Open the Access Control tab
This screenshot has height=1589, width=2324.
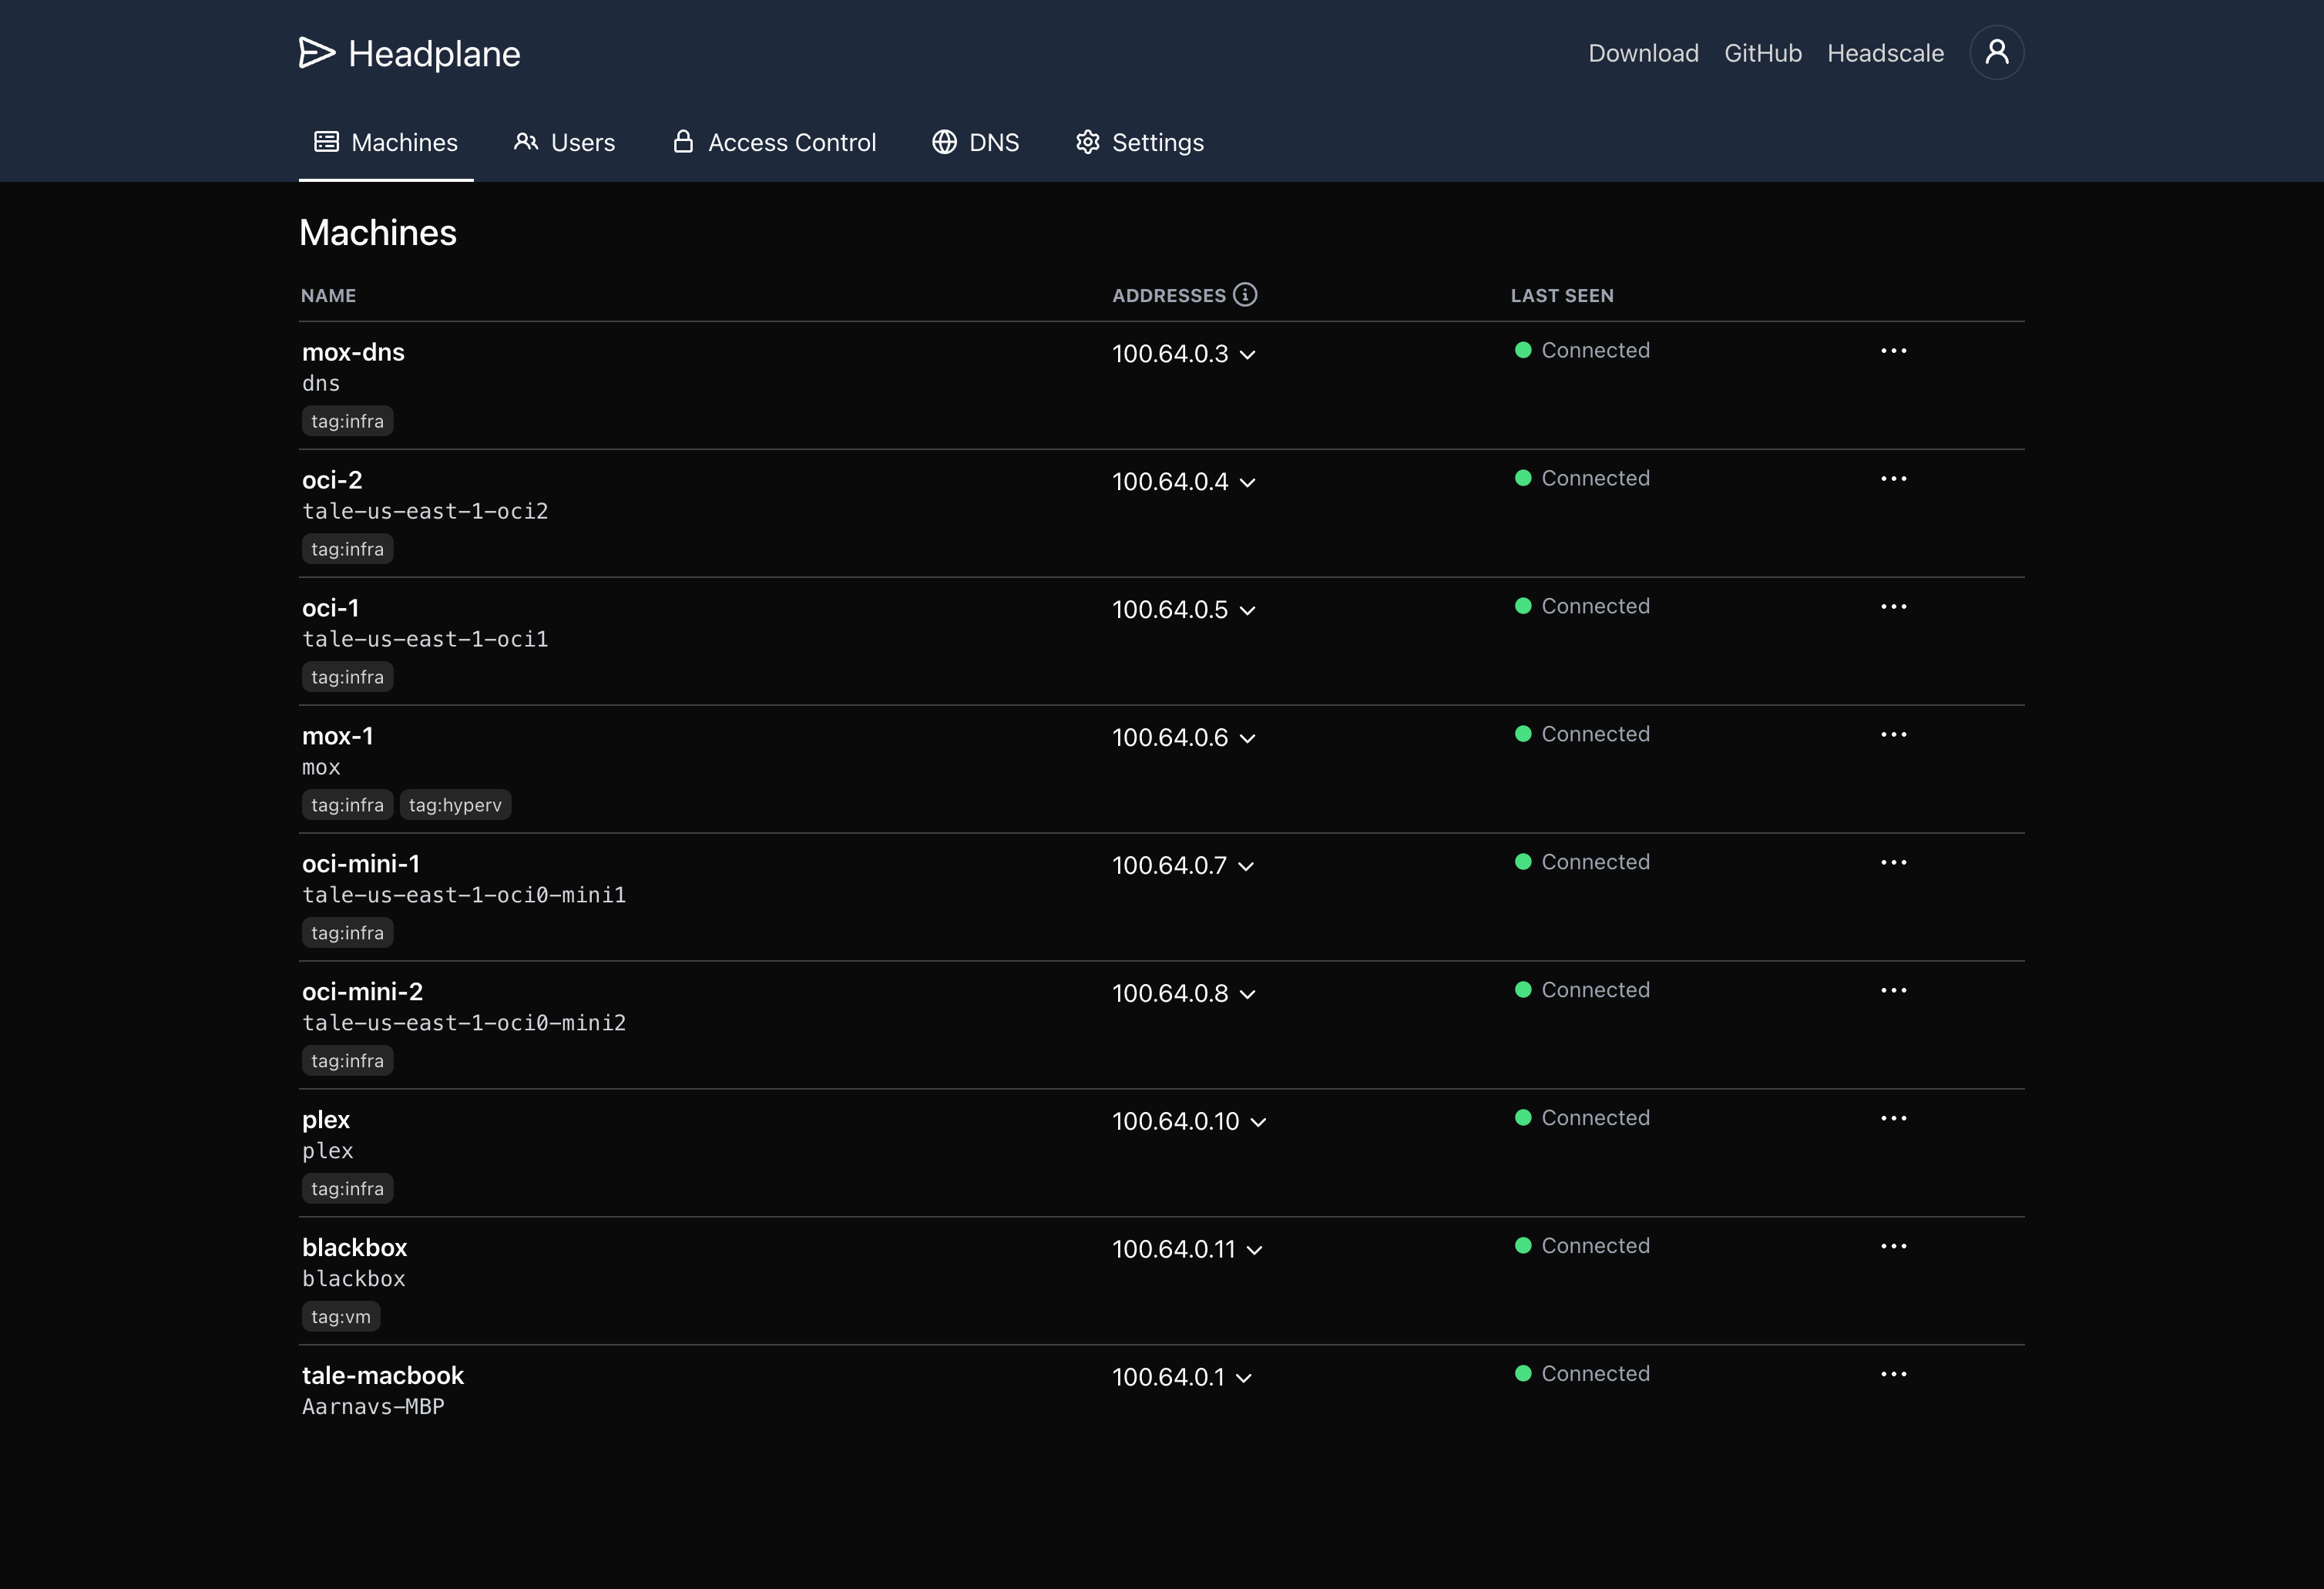774,142
